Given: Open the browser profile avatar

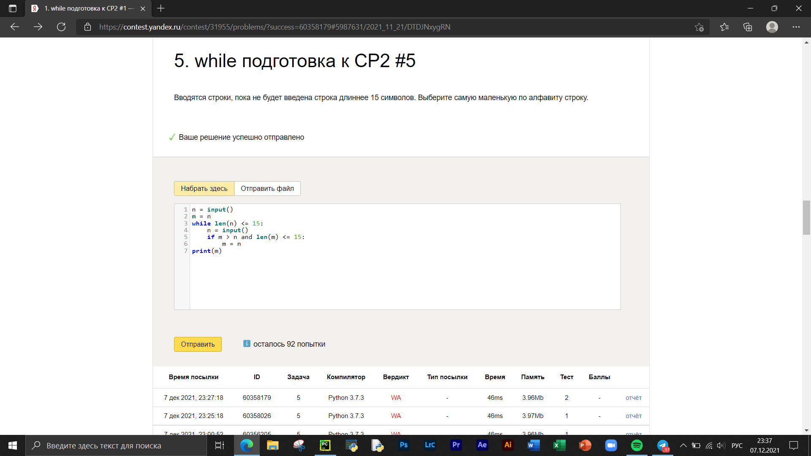Looking at the screenshot, I should click(x=772, y=27).
